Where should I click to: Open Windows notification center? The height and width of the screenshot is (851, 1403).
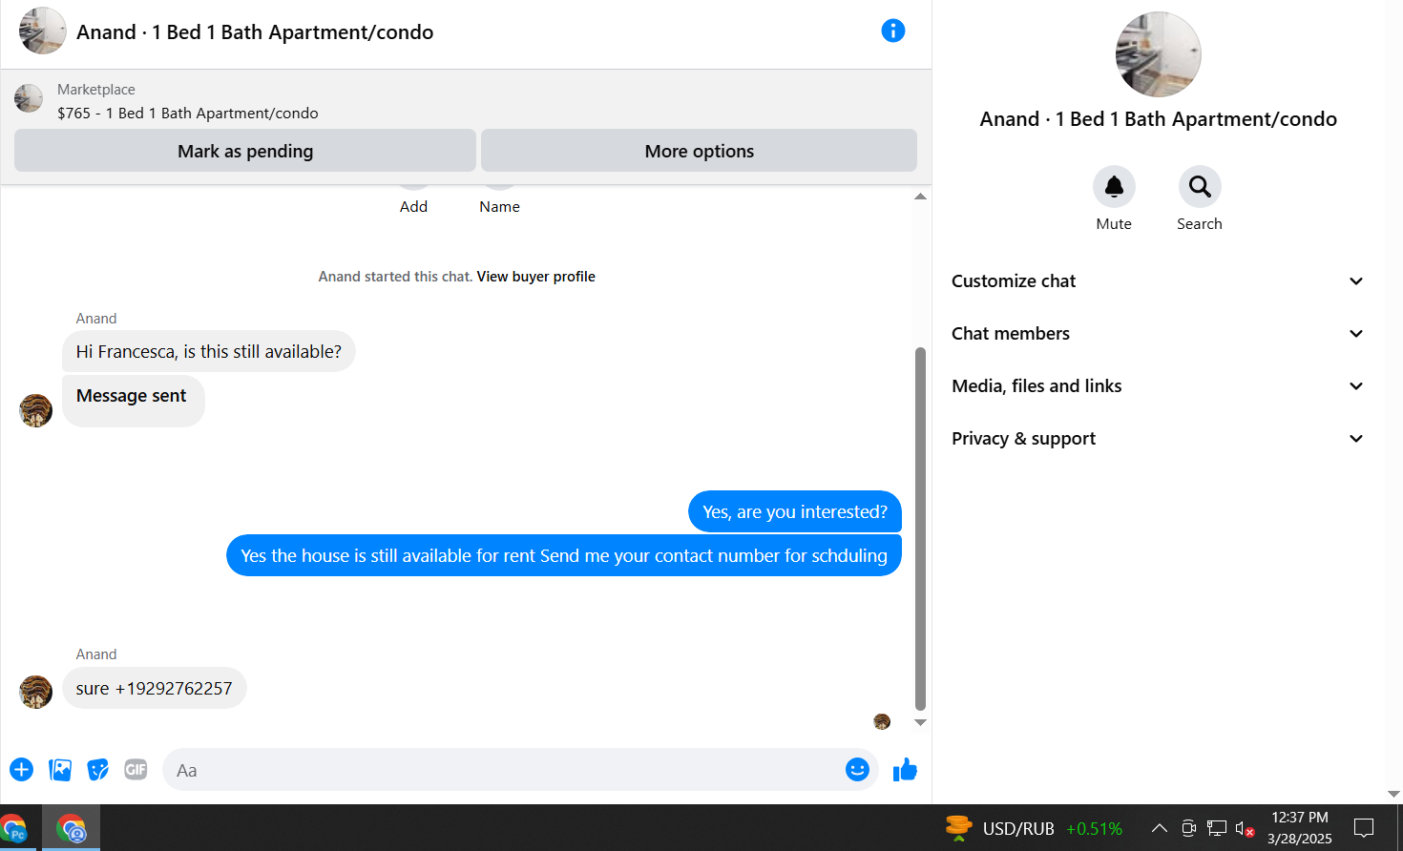[x=1364, y=828]
